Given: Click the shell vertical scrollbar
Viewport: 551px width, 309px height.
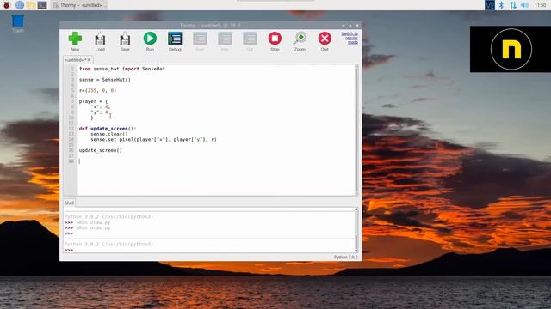Looking at the screenshot, I should [356, 230].
